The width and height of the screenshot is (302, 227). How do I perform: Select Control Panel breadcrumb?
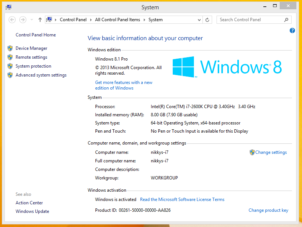(x=73, y=20)
